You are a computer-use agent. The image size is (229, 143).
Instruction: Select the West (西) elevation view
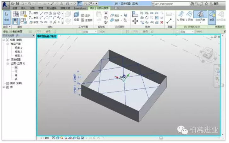pyautogui.click(x=16, y=79)
